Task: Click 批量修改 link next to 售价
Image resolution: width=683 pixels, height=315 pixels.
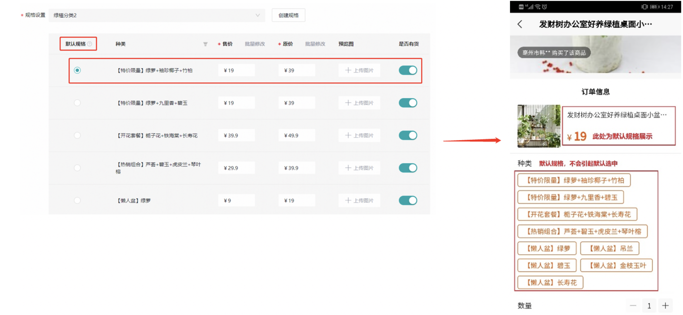Action: [x=255, y=44]
